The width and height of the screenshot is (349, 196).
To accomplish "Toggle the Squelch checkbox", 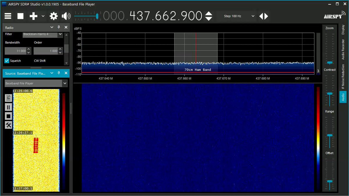I will coord(7,61).
